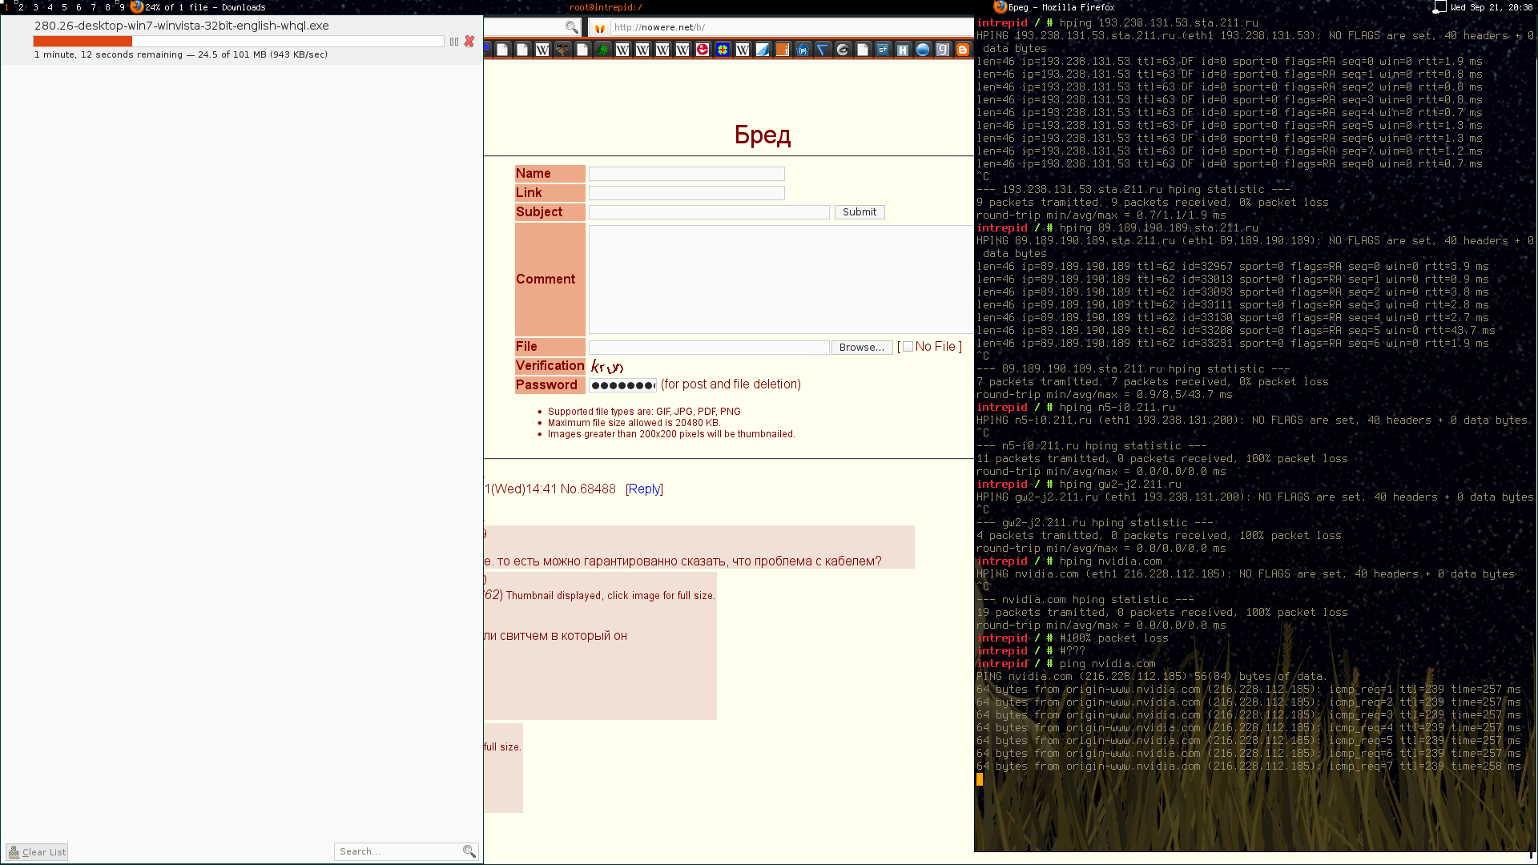Click the blue triangle bookmark icon
Screen dimensions: 1538x865
(x=823, y=50)
